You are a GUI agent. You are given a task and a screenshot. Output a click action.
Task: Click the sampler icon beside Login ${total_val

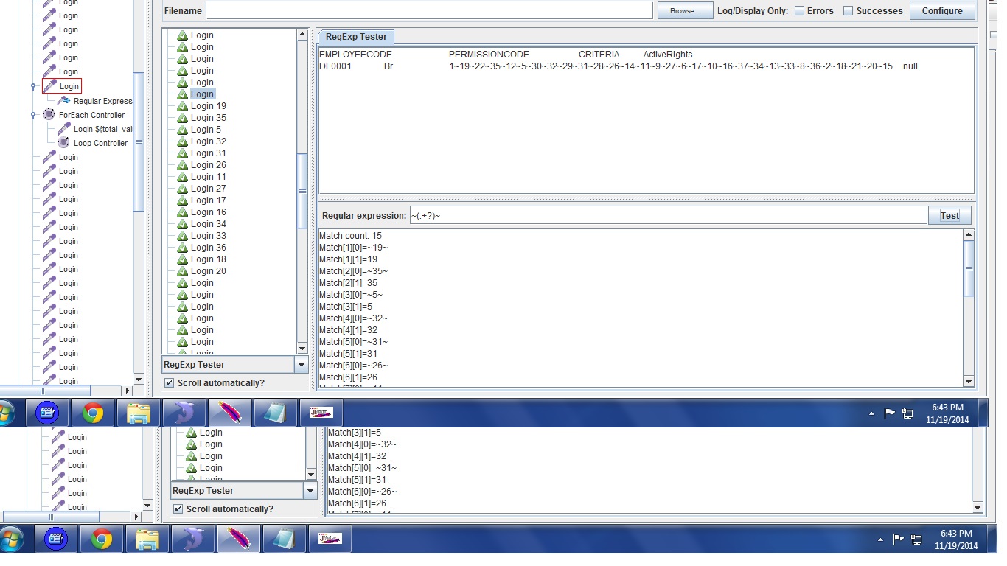pyautogui.click(x=64, y=129)
